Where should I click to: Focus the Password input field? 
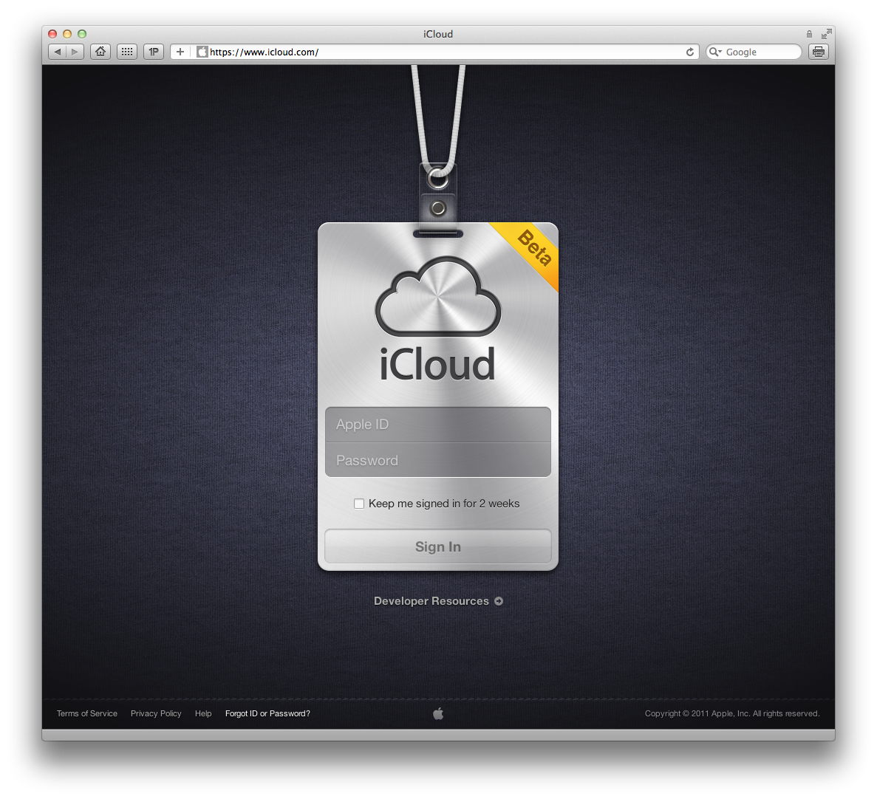438,460
